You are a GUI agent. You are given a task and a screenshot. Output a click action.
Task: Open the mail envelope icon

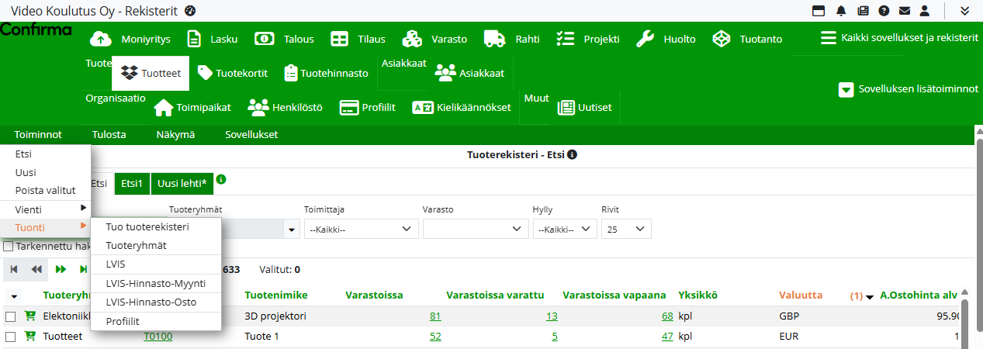coord(904,11)
